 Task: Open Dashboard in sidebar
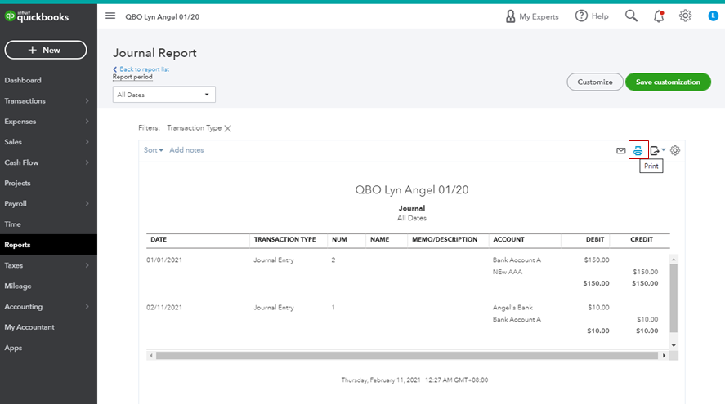(23, 80)
